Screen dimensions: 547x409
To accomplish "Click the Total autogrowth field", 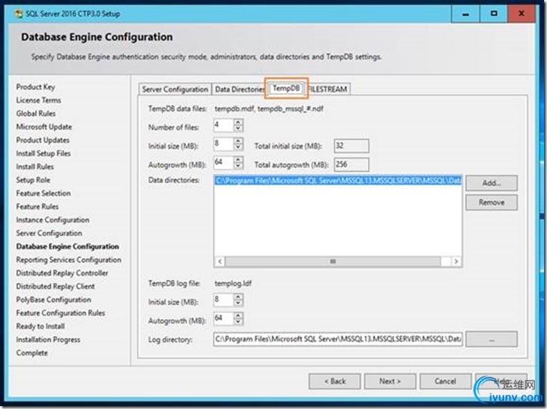I will (351, 164).
